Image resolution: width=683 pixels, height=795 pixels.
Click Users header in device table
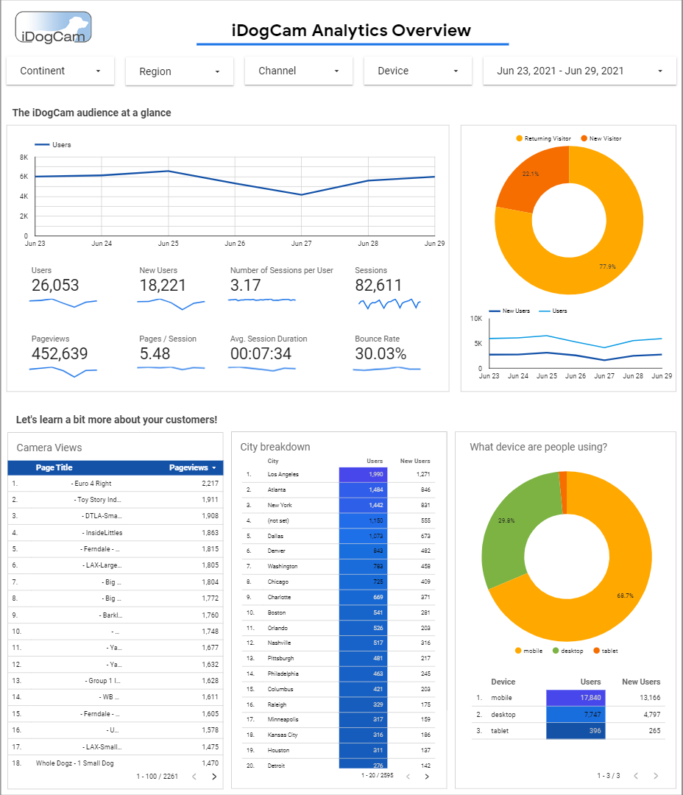tap(591, 682)
